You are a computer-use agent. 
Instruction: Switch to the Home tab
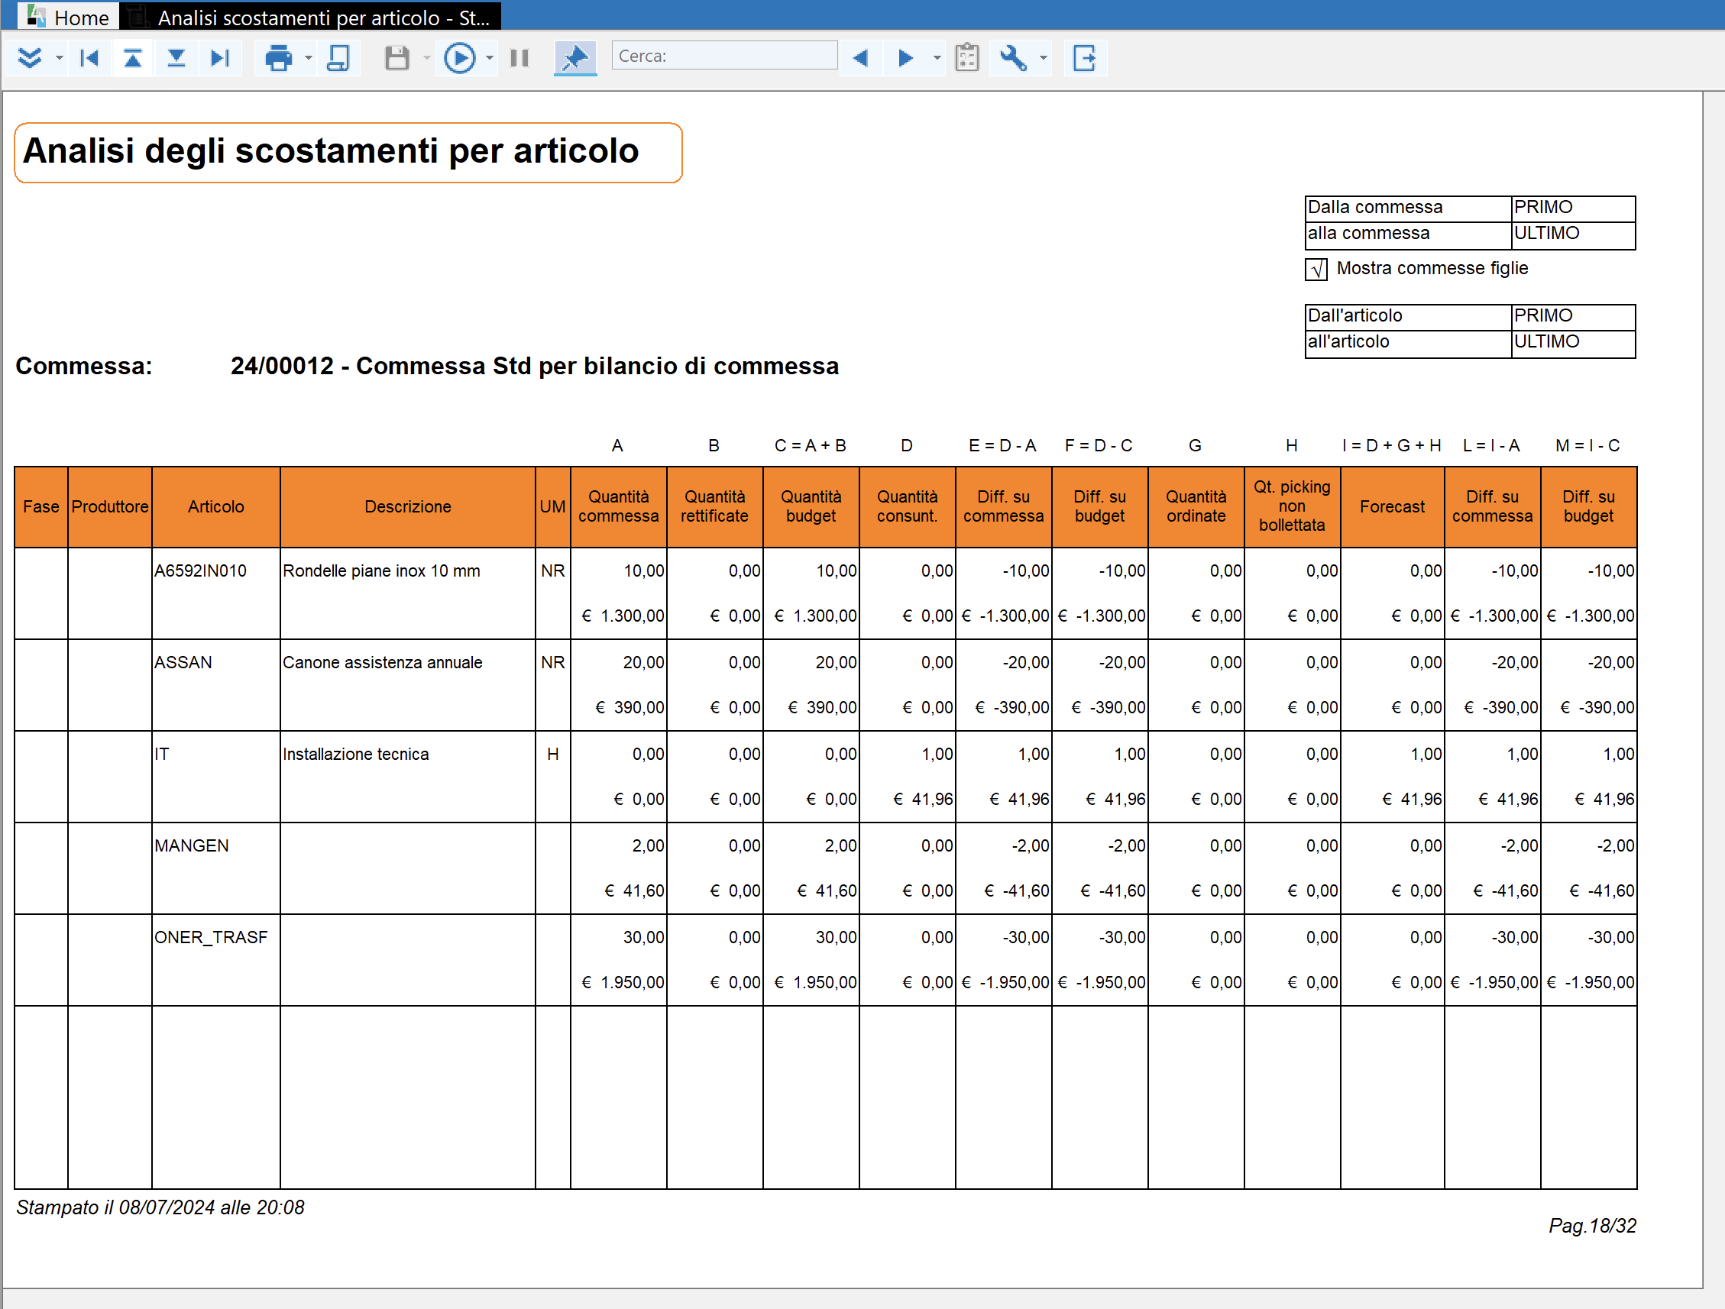pos(68,16)
